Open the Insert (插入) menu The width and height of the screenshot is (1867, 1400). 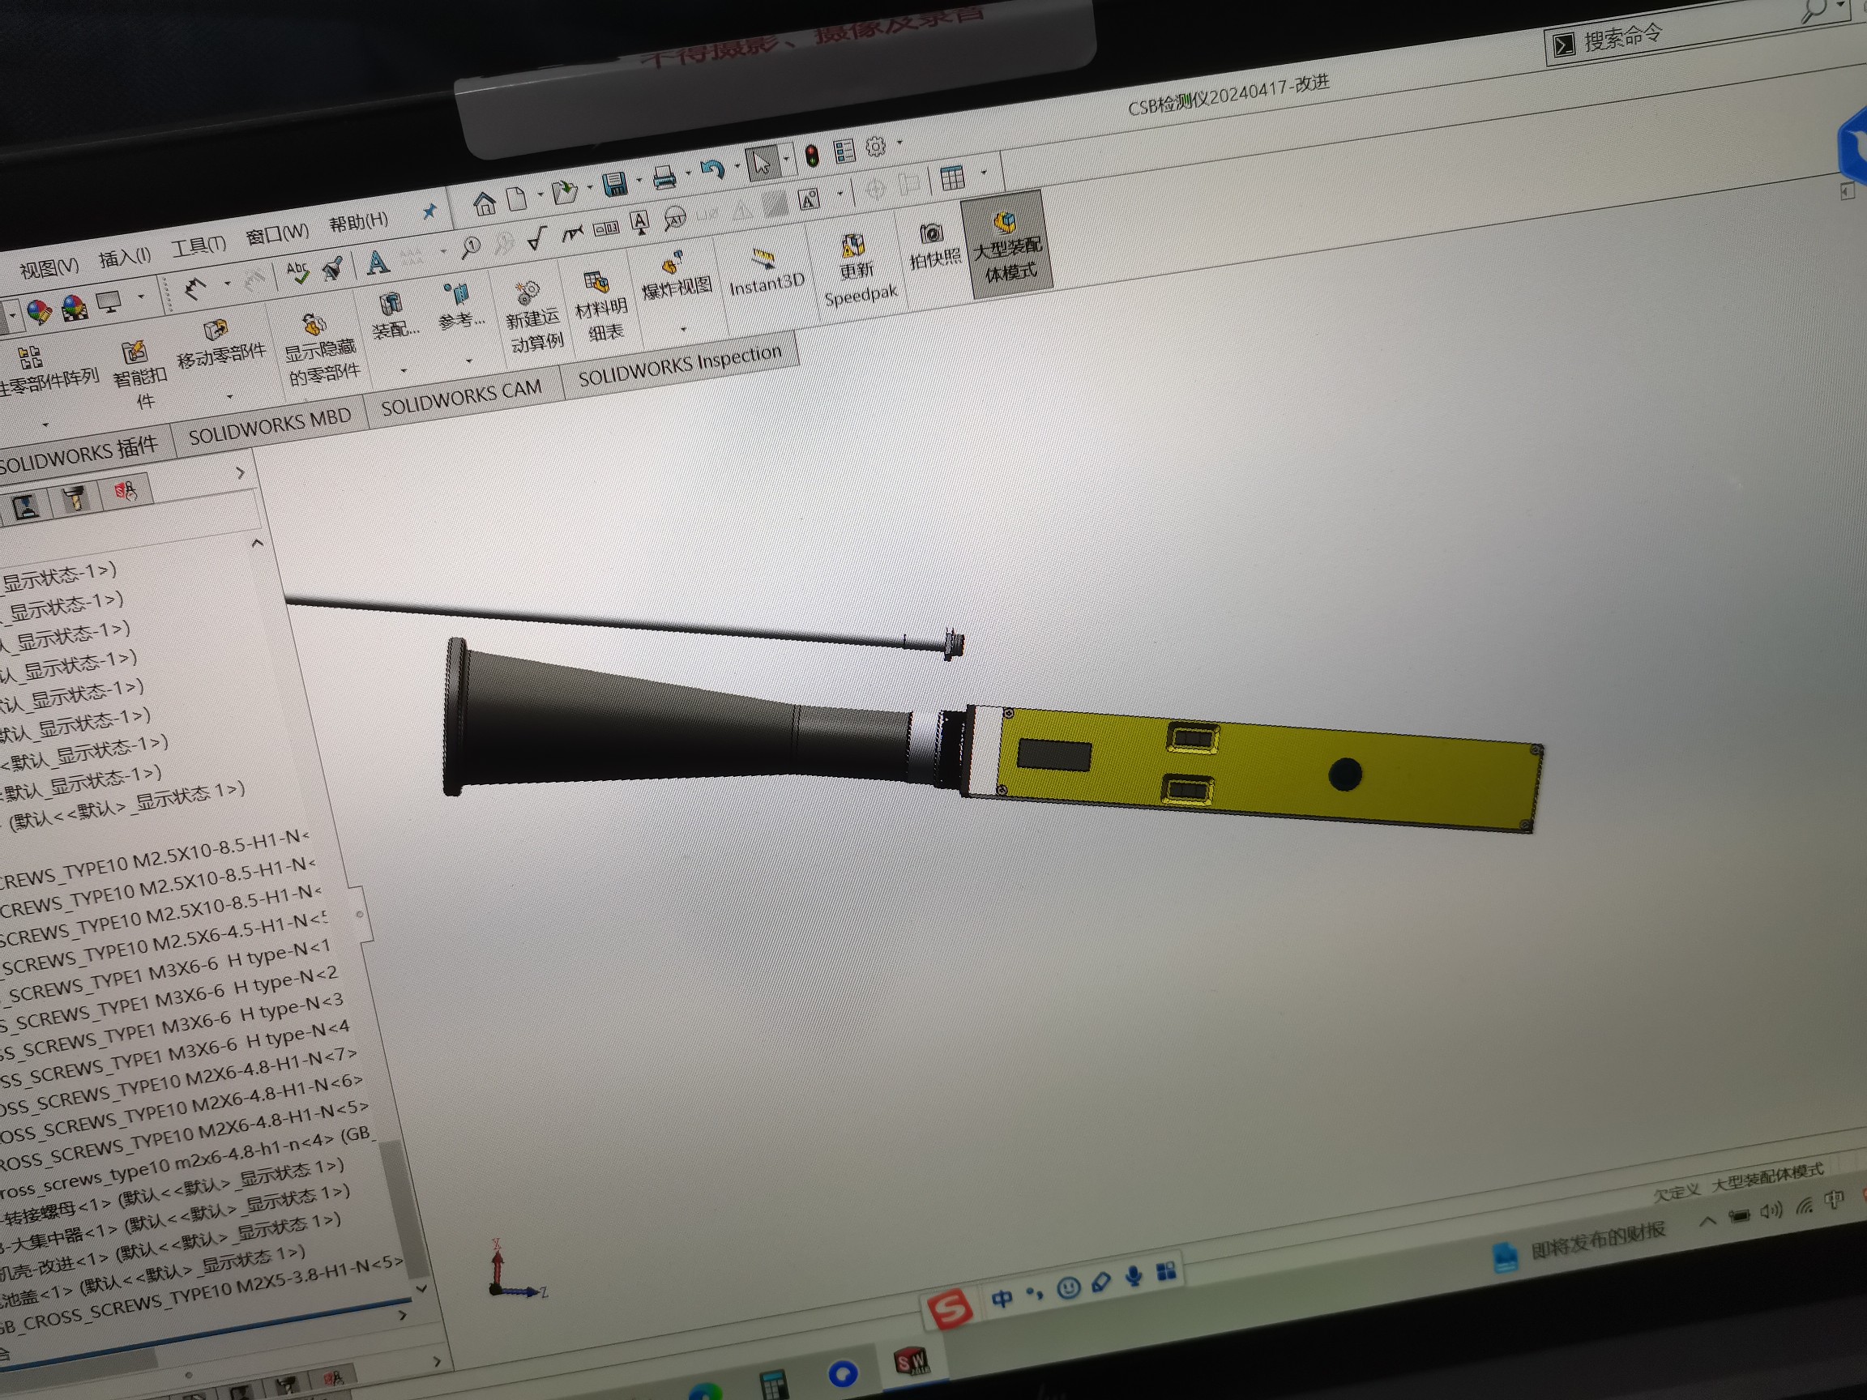(124, 258)
